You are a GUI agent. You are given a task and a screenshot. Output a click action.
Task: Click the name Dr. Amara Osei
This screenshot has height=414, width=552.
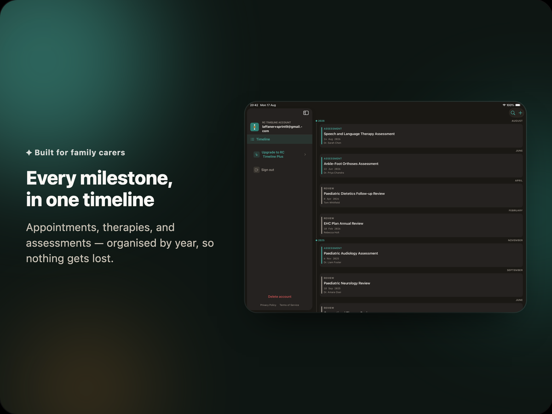(333, 293)
